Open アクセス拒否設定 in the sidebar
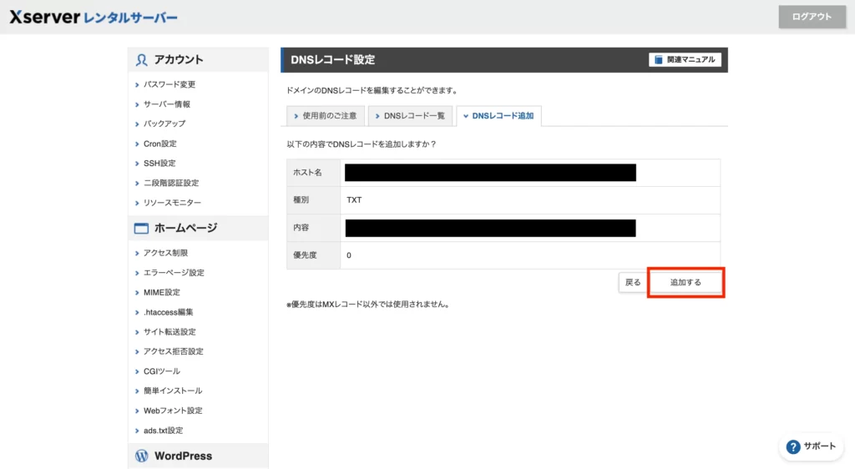855x469 pixels. 173,351
